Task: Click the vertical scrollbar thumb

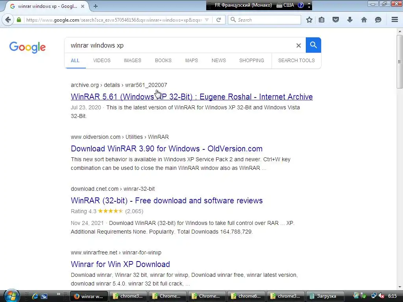Action: pyautogui.click(x=399, y=62)
